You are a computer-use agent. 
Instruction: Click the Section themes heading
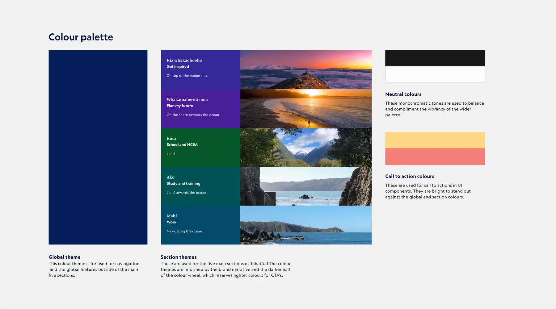179,257
